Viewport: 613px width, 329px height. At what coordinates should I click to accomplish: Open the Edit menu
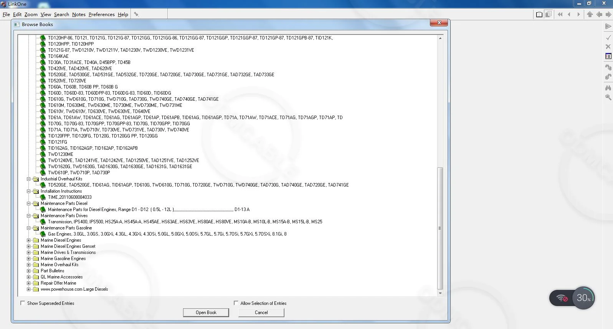coord(17,15)
